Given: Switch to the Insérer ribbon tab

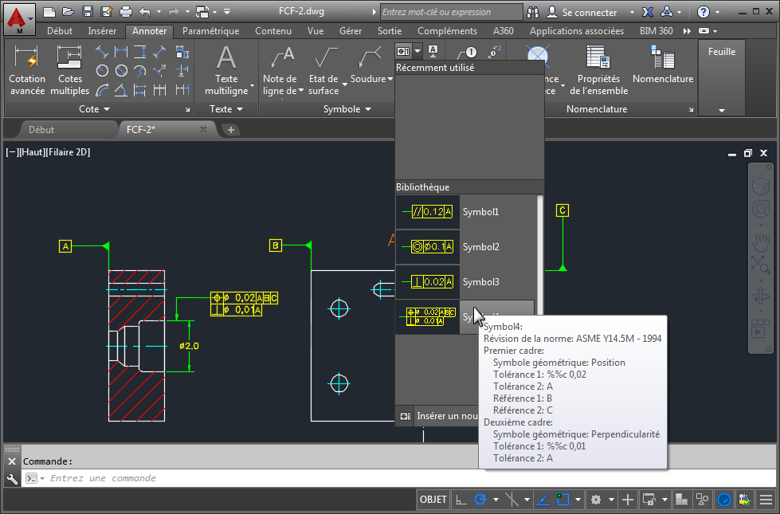Looking at the screenshot, I should click(102, 31).
